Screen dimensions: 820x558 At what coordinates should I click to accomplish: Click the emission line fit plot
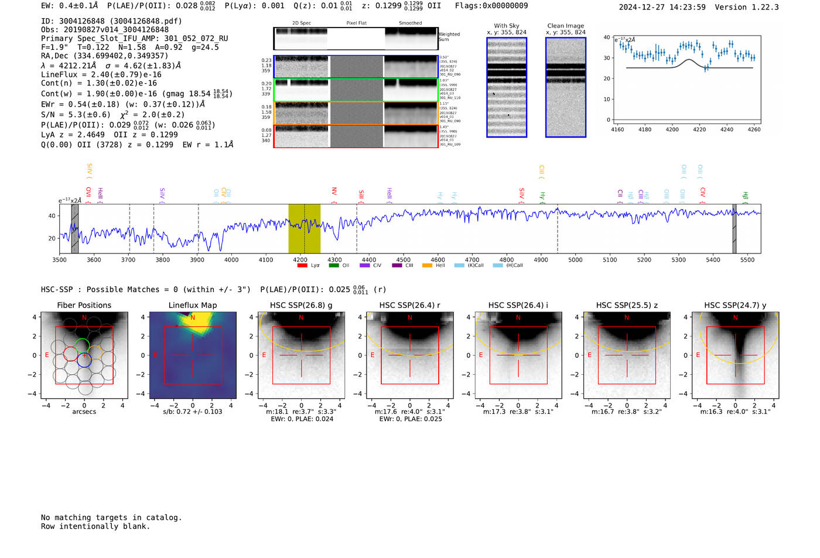(x=686, y=80)
